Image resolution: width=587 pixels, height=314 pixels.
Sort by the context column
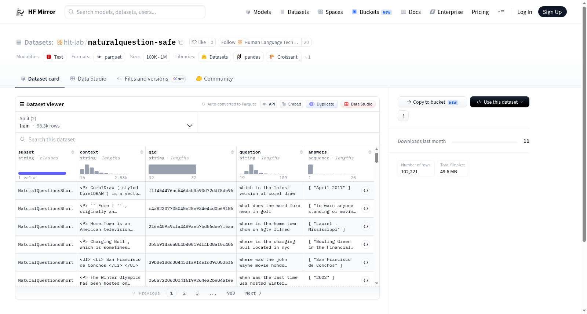click(142, 152)
